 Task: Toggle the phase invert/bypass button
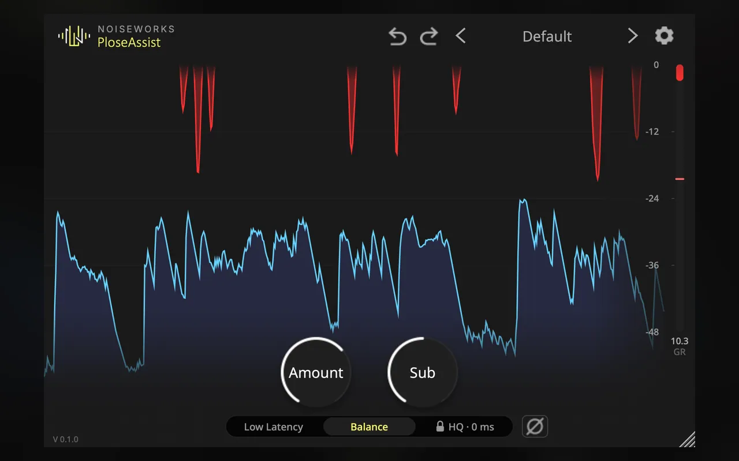pyautogui.click(x=535, y=426)
